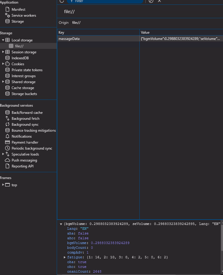The image size is (223, 275).
Task: Click the Periodic background sync clock icon
Action: click(x=7, y=148)
